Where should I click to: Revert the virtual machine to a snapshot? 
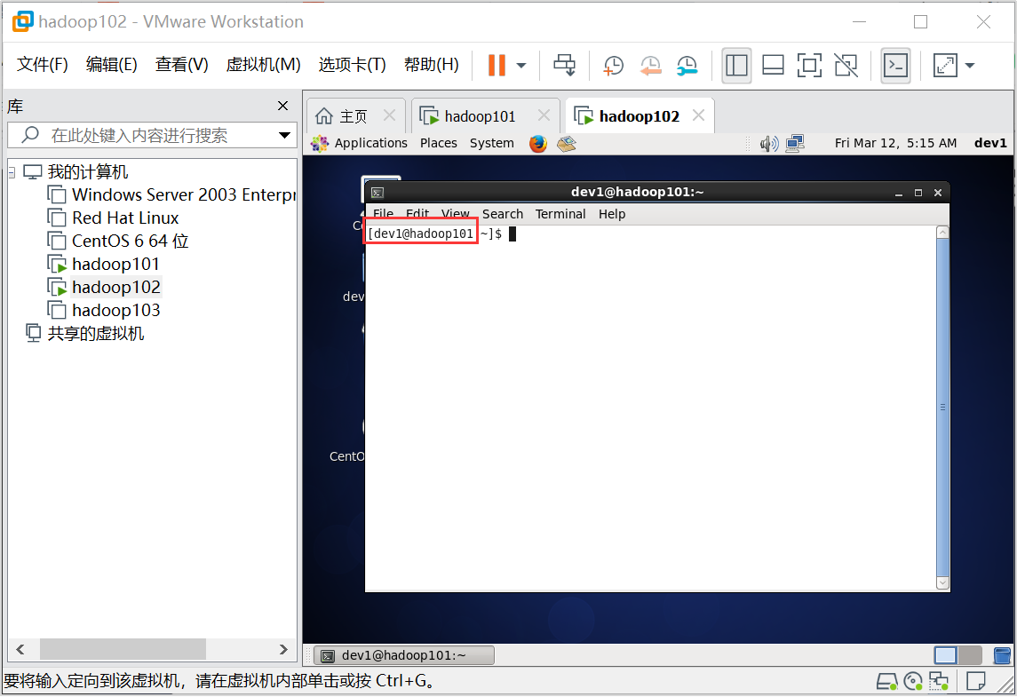point(650,65)
